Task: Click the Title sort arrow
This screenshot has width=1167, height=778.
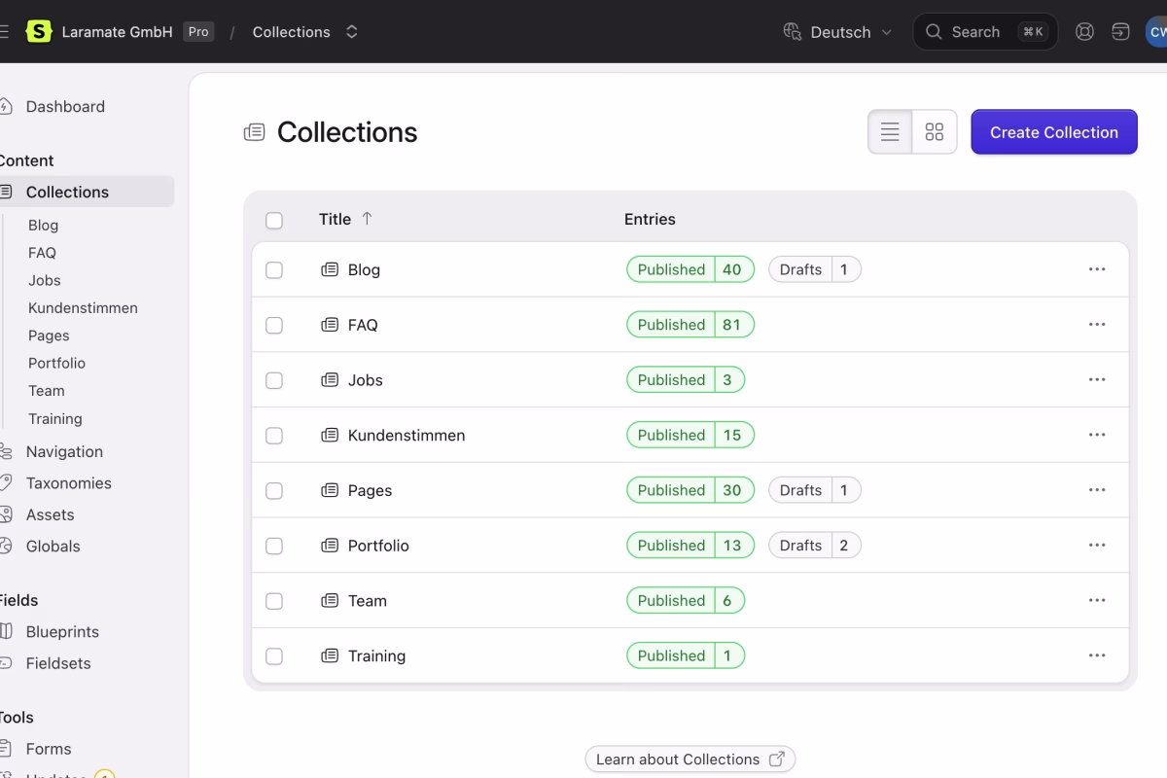Action: tap(367, 219)
